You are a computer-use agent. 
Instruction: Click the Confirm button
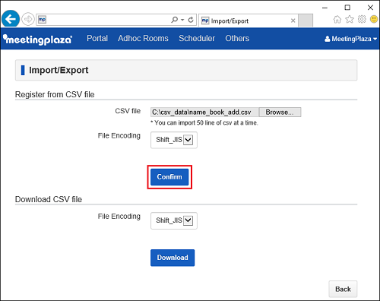(169, 177)
